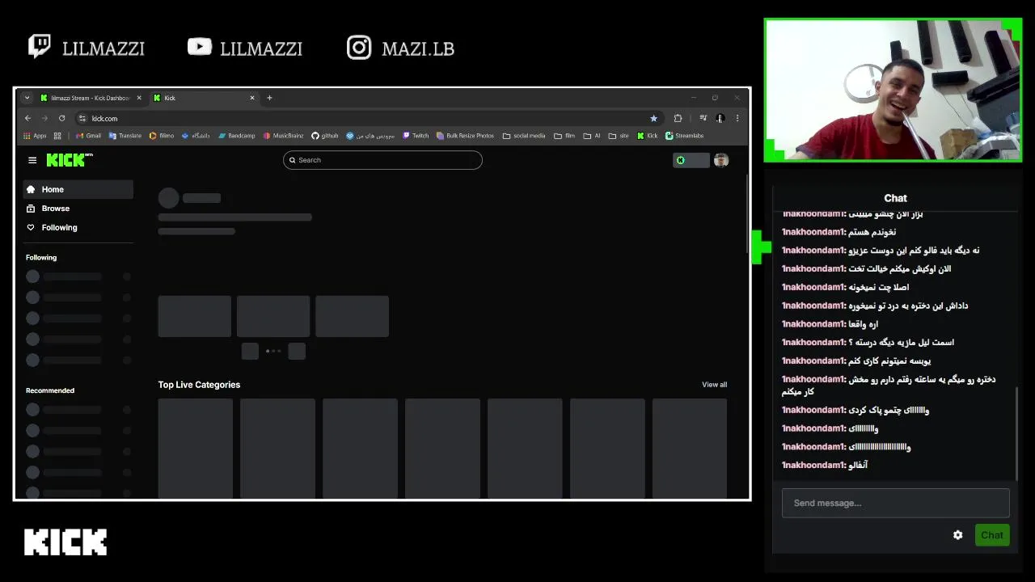The width and height of the screenshot is (1035, 582).
Task: Click the Persian دانشگاه bookmark
Action: tap(196, 136)
